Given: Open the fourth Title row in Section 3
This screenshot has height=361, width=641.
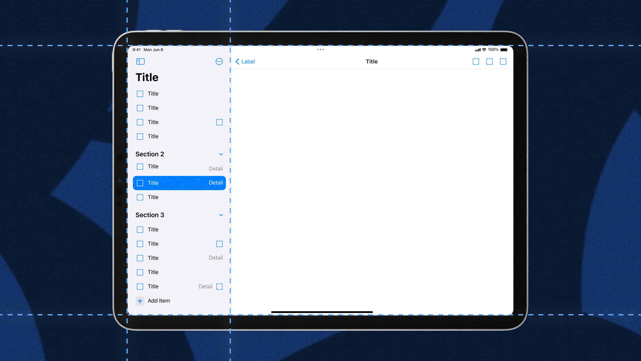Looking at the screenshot, I should [x=179, y=272].
